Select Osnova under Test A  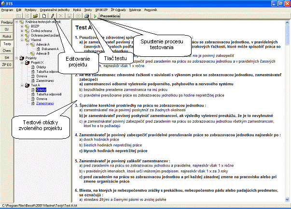point(42,99)
